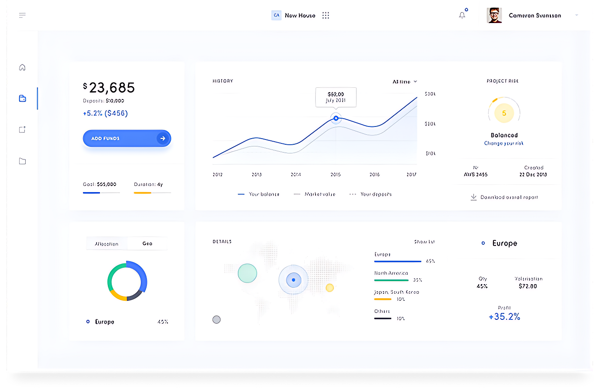
Task: Expand Show list in the Details panel
Action: 424,242
